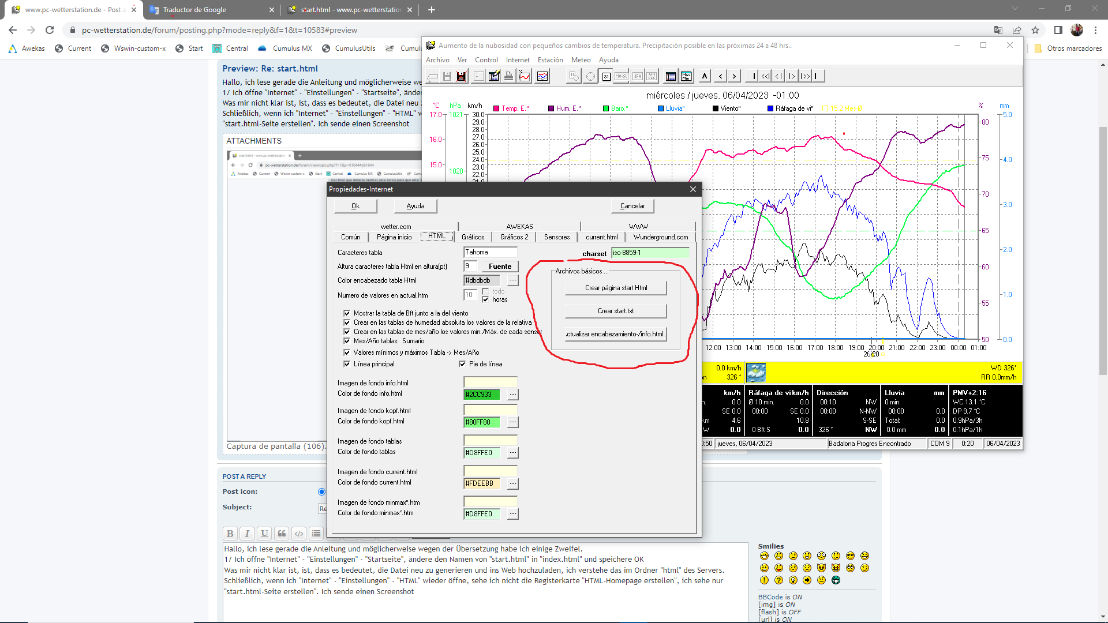1108x623 pixels.
Task: Click 'Crear página start Html' button
Action: (x=616, y=288)
